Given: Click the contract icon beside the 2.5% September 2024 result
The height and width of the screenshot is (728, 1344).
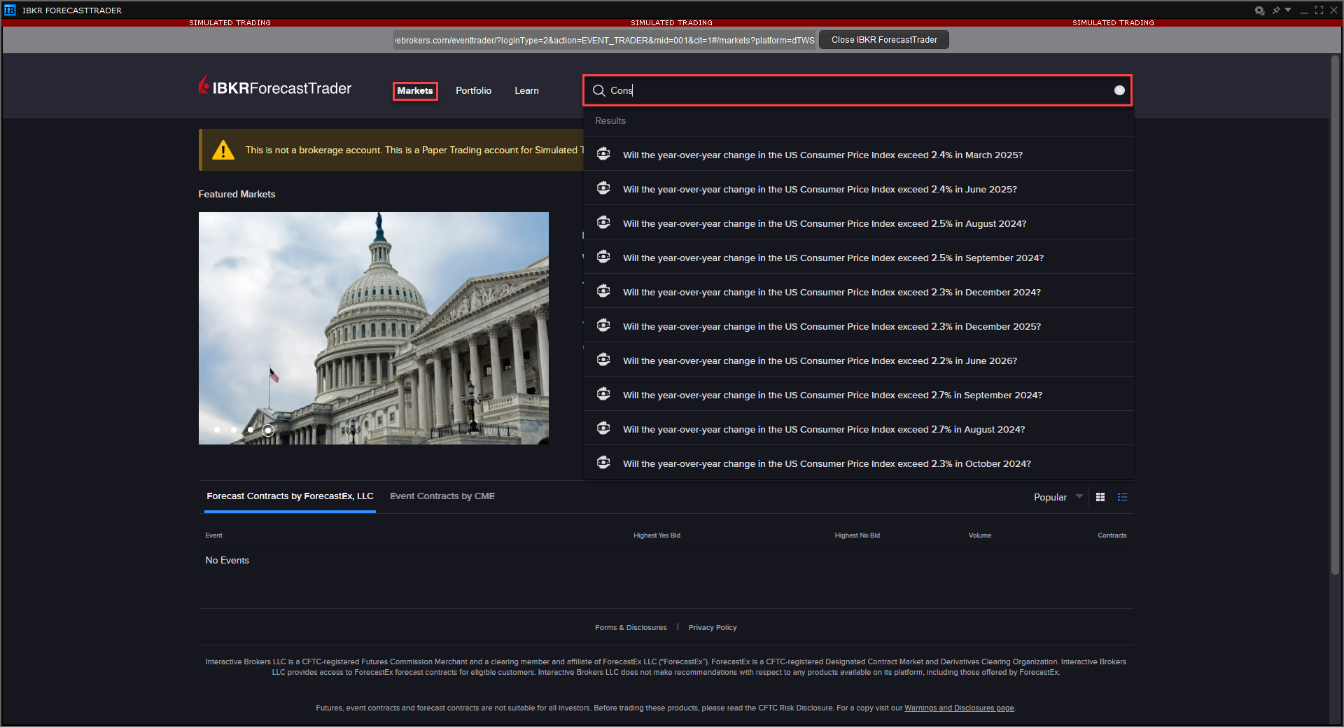Looking at the screenshot, I should pyautogui.click(x=603, y=257).
